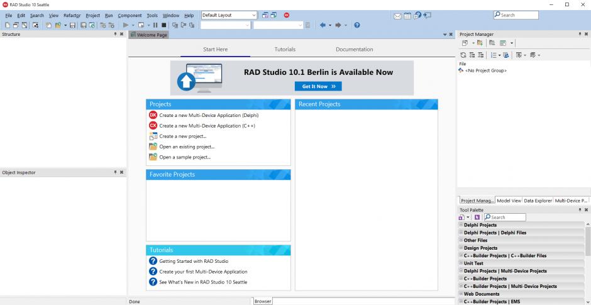Click See What's New in RAD Studio 10 Seattle
Image resolution: width=591 pixels, height=305 pixels.
coord(203,282)
